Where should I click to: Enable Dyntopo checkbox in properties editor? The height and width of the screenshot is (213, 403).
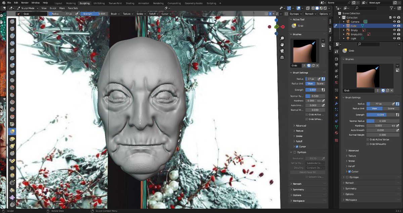347,177
